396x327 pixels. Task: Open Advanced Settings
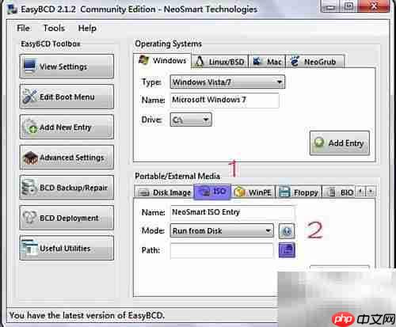tap(67, 158)
